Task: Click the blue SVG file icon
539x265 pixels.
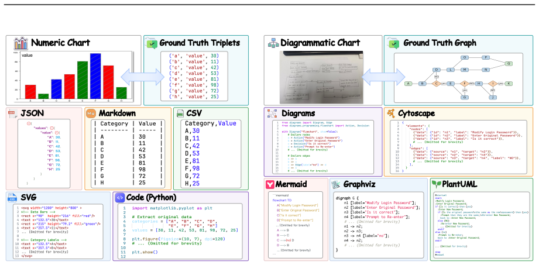Action: click(13, 198)
